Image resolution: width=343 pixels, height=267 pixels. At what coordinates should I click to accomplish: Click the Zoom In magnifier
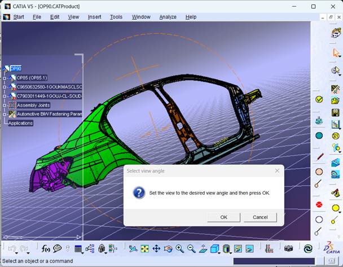point(179,249)
